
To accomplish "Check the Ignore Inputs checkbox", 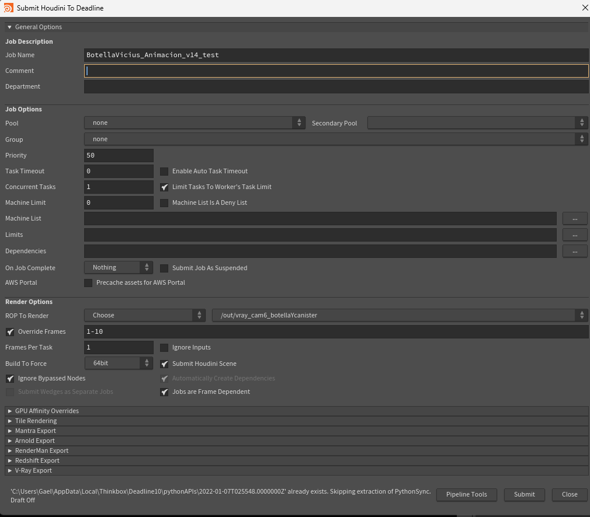I will point(164,348).
